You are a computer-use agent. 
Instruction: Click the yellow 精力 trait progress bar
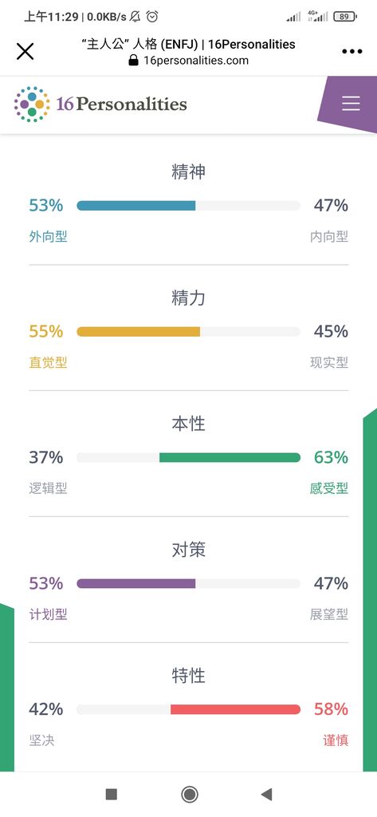tap(188, 332)
